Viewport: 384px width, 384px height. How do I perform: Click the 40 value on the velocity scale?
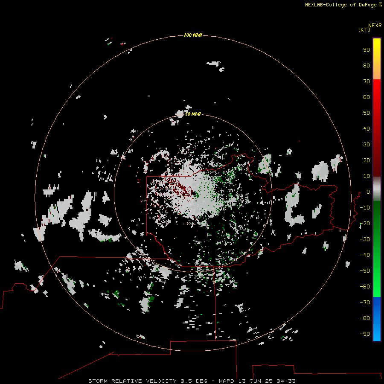pyautogui.click(x=367, y=129)
